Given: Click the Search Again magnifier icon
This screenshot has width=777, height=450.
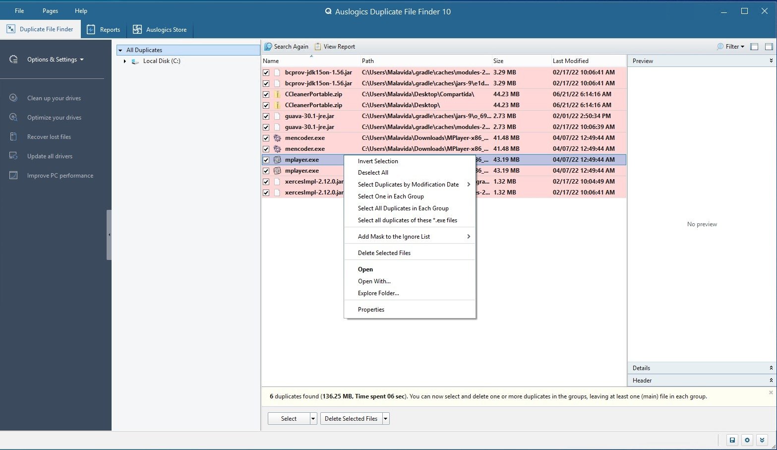Looking at the screenshot, I should (268, 46).
